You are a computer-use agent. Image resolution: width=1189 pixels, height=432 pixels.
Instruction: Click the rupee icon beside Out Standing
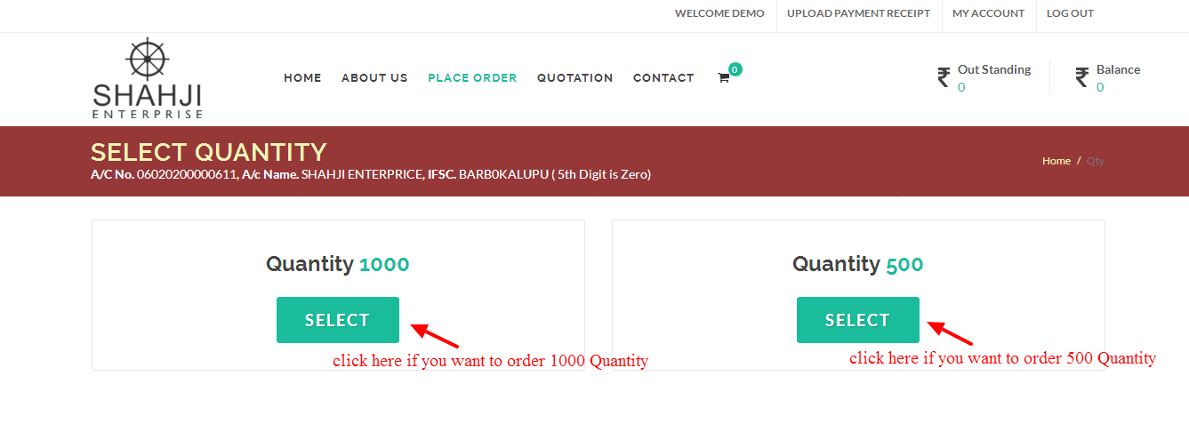click(x=944, y=78)
